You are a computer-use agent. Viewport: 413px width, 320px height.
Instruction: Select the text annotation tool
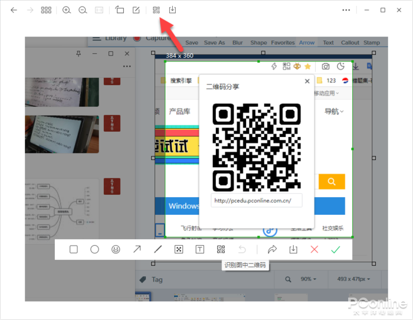point(199,249)
